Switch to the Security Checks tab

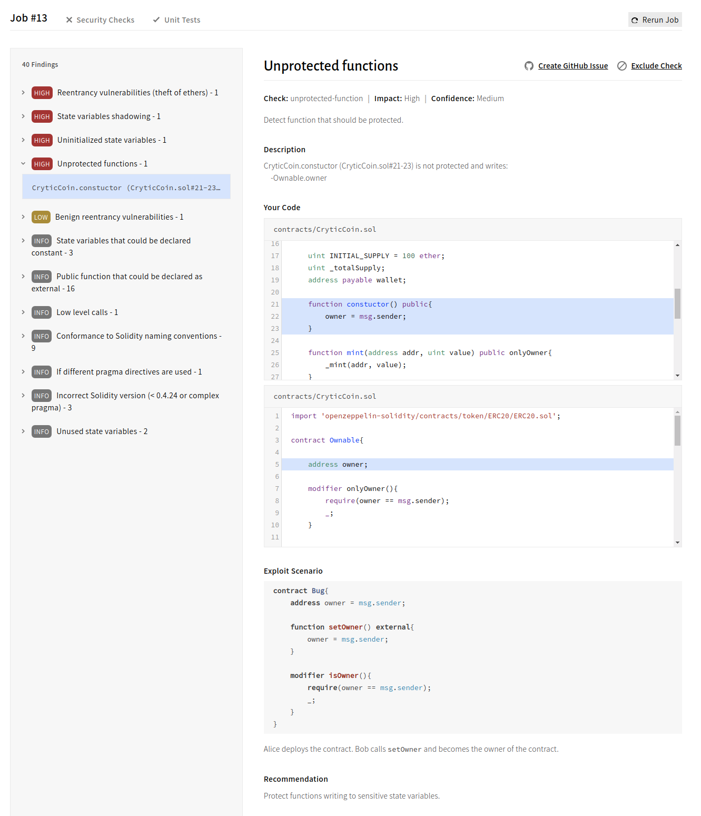[x=105, y=20]
